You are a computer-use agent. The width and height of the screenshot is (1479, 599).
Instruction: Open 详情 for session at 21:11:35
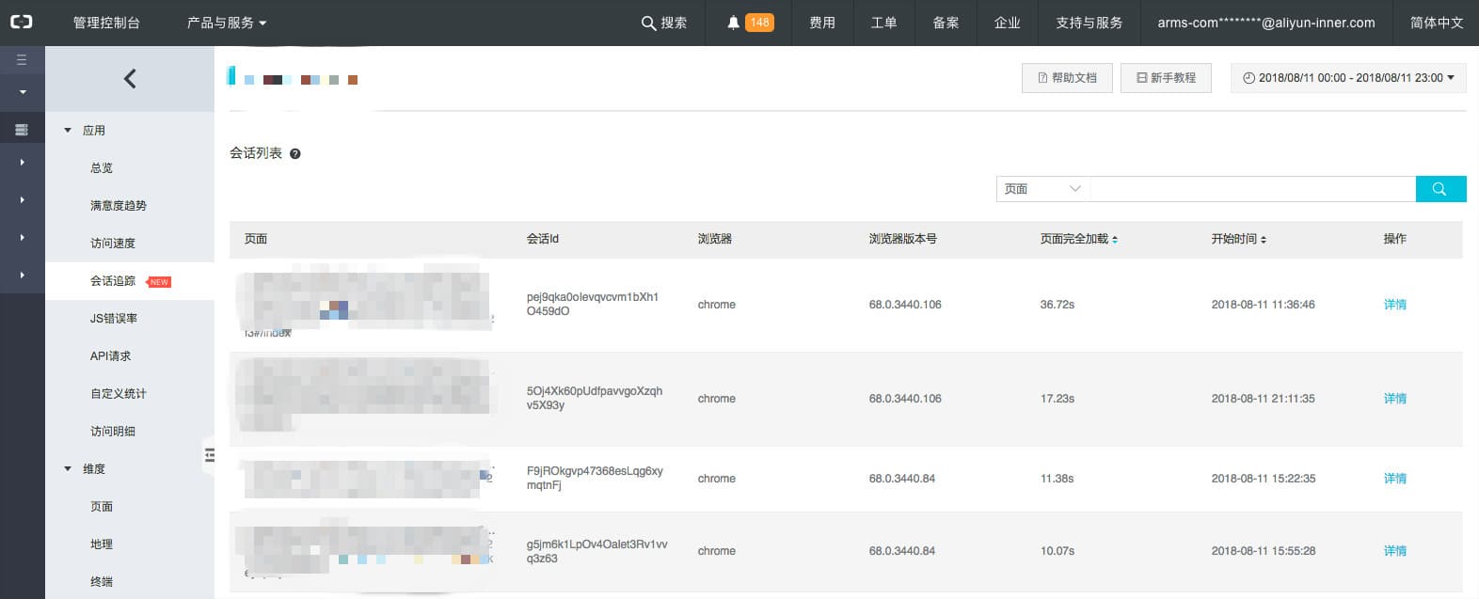[1395, 399]
